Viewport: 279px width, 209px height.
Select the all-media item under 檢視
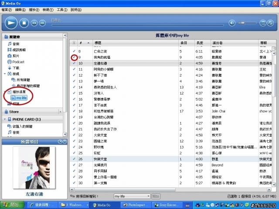(x=20, y=80)
